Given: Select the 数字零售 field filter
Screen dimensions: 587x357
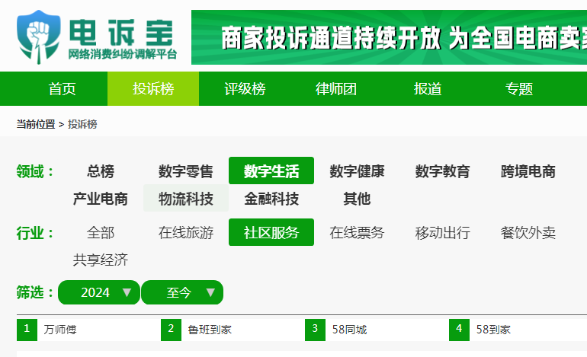Looking at the screenshot, I should (x=186, y=171).
